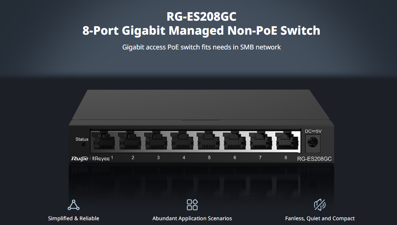Viewport: 397px width, 225px height.
Task: Click the Simplified & Reliable triangle icon
Action: pyautogui.click(x=73, y=205)
